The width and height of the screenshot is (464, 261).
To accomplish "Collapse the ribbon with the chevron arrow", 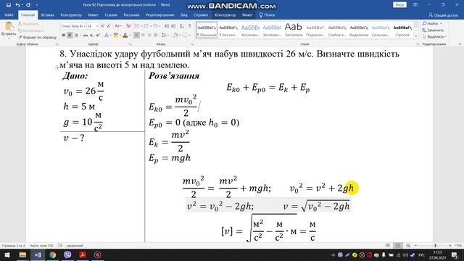I will click(460, 44).
